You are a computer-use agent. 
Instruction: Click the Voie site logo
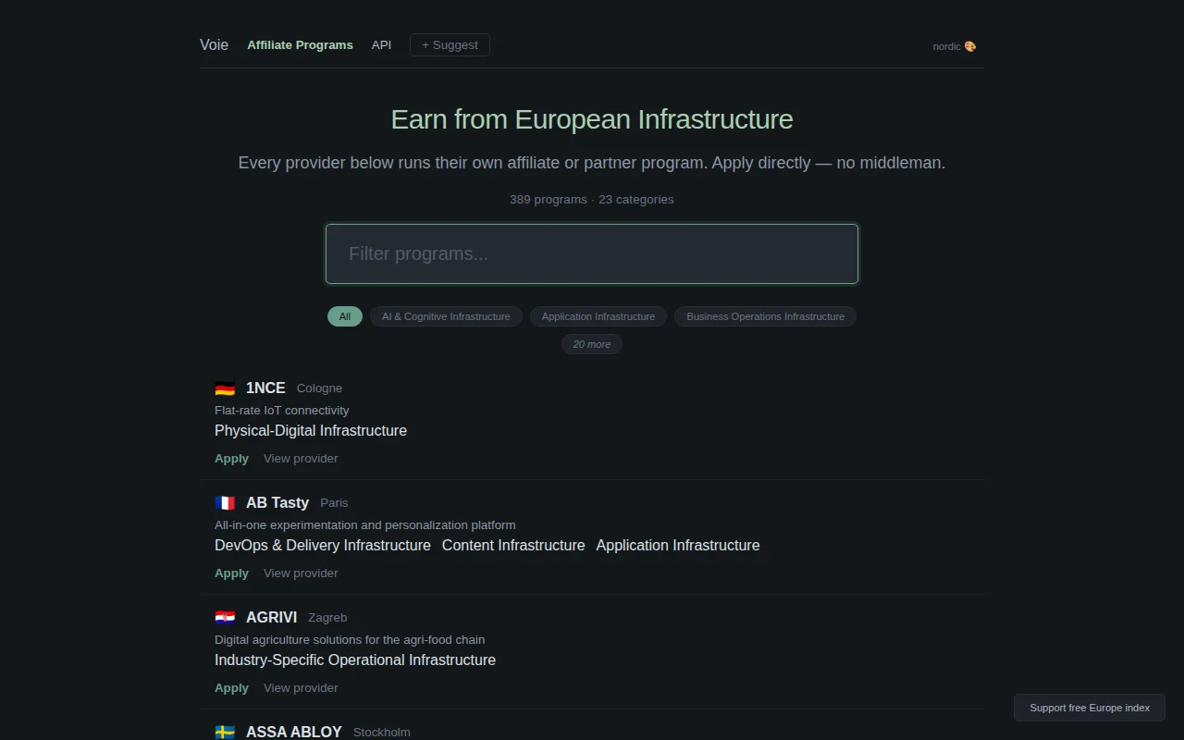tap(214, 44)
